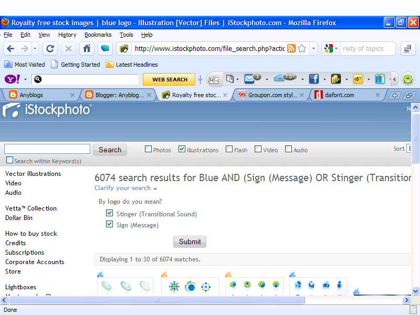Expand the mail icon dropdown arrow
Viewport: 420px width, 315px height.
coord(267,79)
